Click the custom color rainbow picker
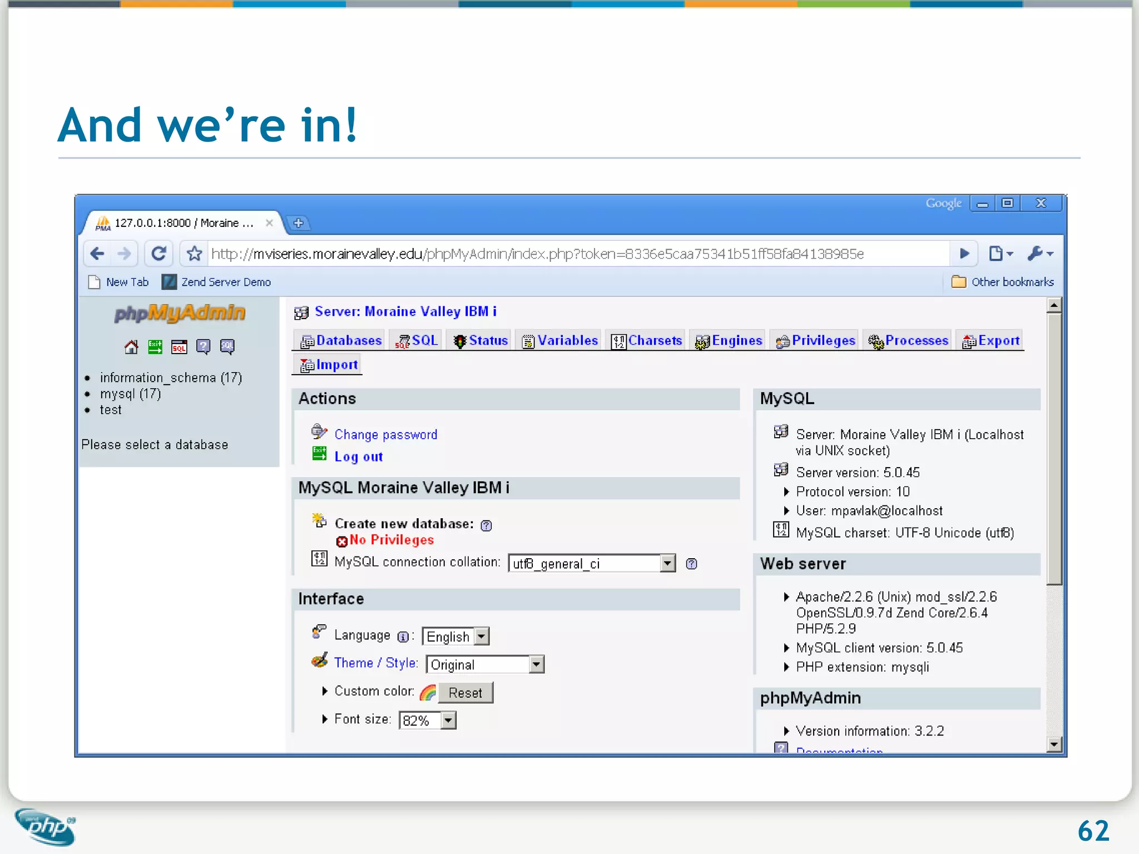This screenshot has height=854, width=1139. coord(428,693)
